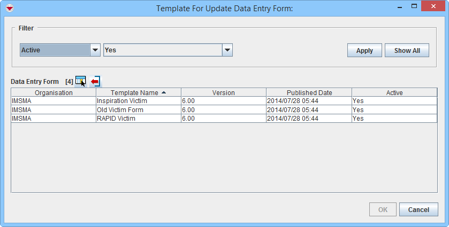The height and width of the screenshot is (227, 449).
Task: Minimize the template dialog window
Action: click(389, 7)
